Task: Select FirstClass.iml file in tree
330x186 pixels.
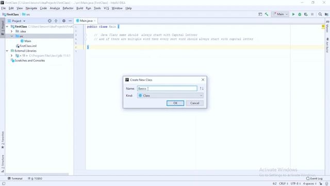Action: click(26, 46)
